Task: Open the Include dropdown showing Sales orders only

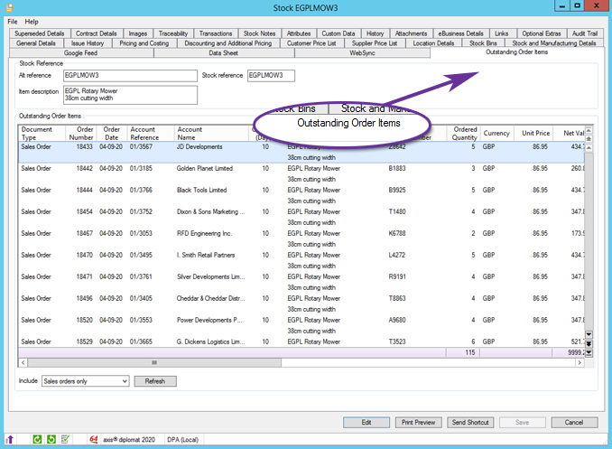Action: pyautogui.click(x=86, y=381)
